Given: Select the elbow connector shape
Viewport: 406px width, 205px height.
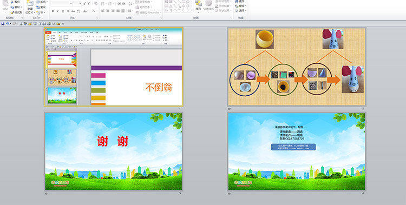Looking at the screenshot, I should coord(175,6).
